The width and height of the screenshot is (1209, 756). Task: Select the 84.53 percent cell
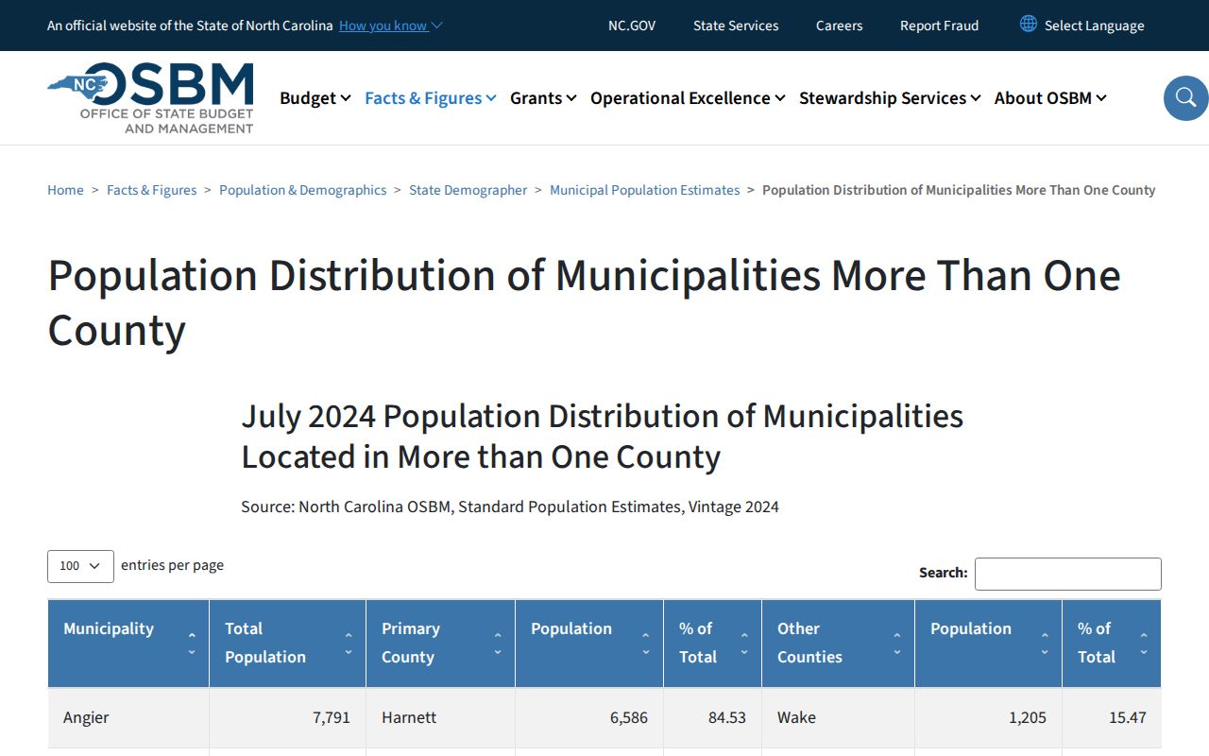[x=712, y=718]
